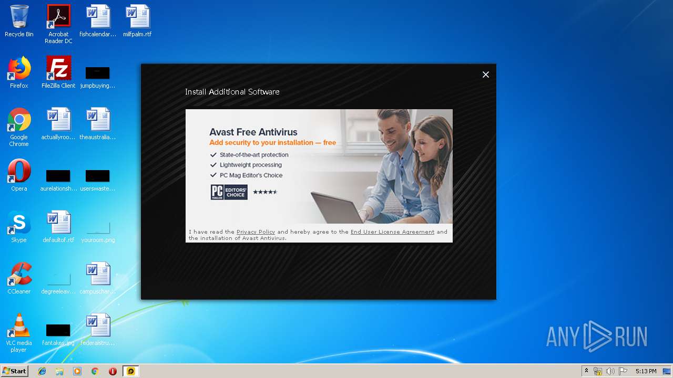Open the Recycle Bin desktop icon
This screenshot has height=378, width=673.
19,21
